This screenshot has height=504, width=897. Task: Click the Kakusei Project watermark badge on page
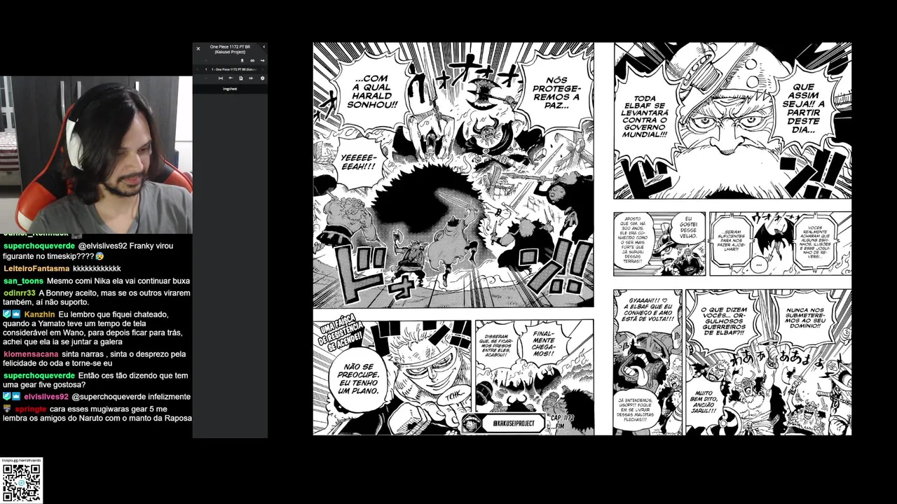(x=502, y=423)
